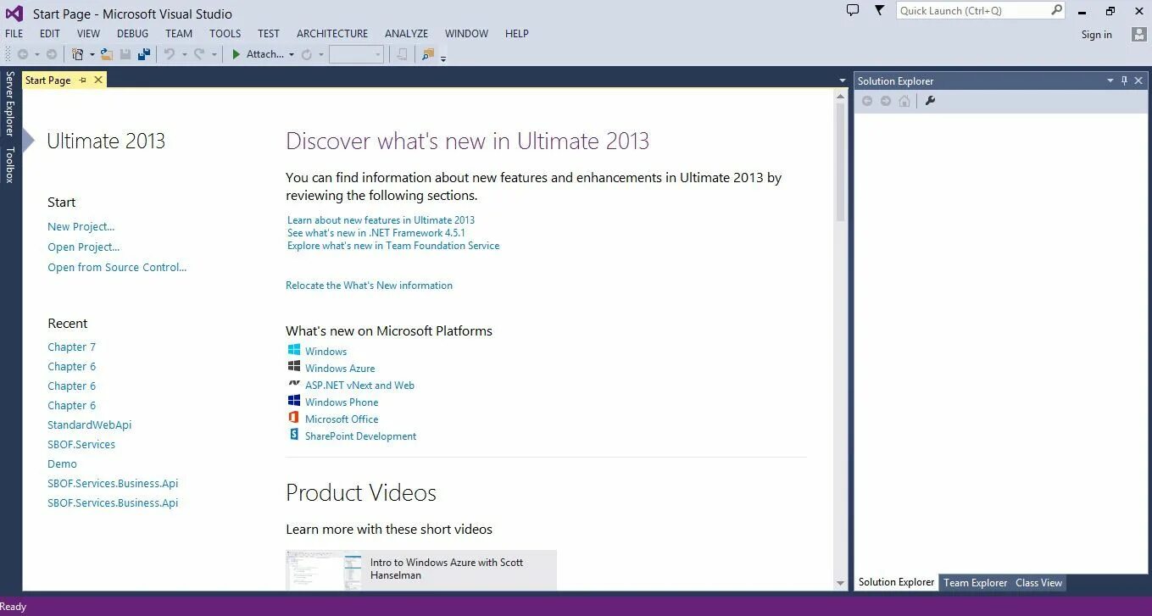Click the New Project toolbar icon
This screenshot has height=616, width=1152.
tap(78, 54)
